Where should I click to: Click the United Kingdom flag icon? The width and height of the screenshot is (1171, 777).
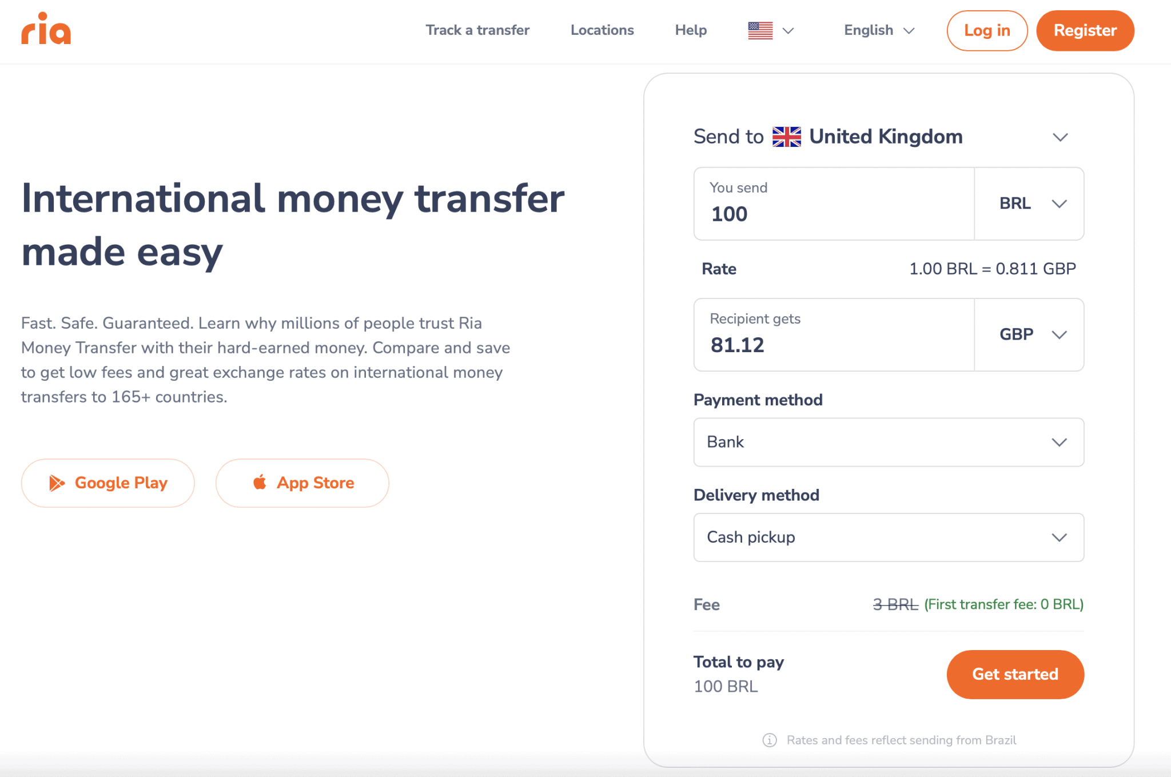(x=788, y=136)
